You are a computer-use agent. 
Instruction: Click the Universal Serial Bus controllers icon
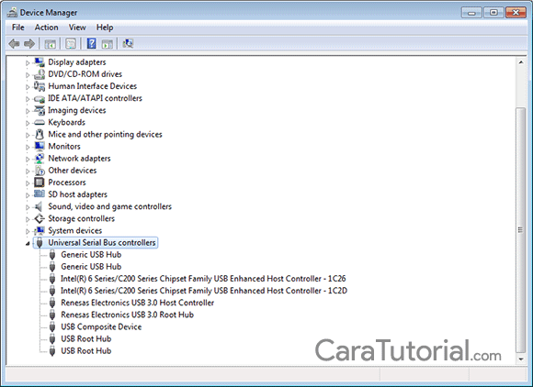pos(40,242)
